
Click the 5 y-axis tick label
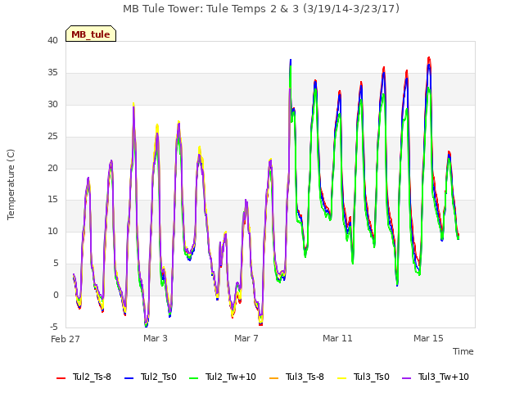click(56, 264)
